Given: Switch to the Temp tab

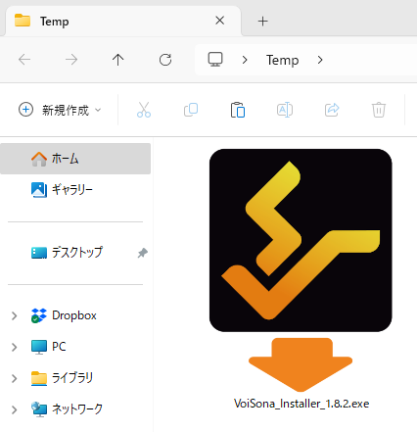Looking at the screenshot, I should click(x=123, y=22).
